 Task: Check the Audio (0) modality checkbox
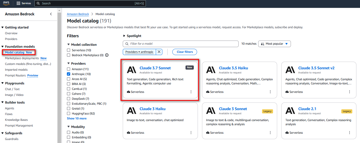[69, 132]
